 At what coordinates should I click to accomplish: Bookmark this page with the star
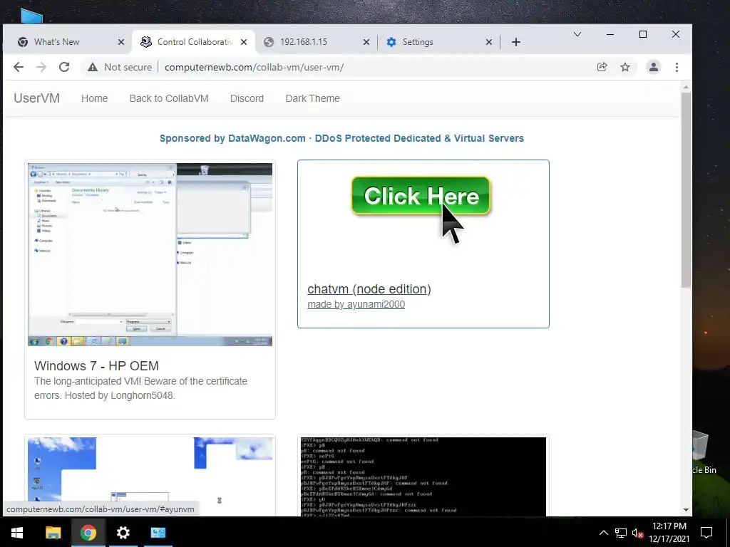pyautogui.click(x=625, y=67)
